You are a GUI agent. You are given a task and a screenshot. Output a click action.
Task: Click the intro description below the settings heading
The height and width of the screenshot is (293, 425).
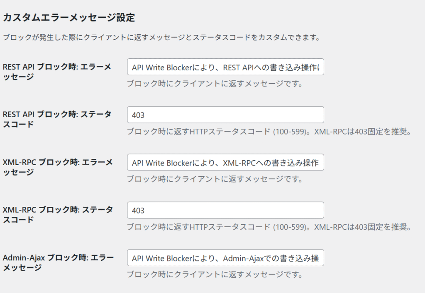pyautogui.click(x=161, y=38)
